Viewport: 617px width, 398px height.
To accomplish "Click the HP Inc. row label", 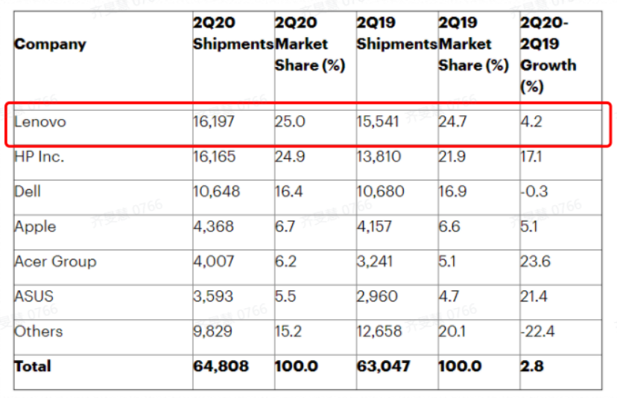I will (39, 157).
